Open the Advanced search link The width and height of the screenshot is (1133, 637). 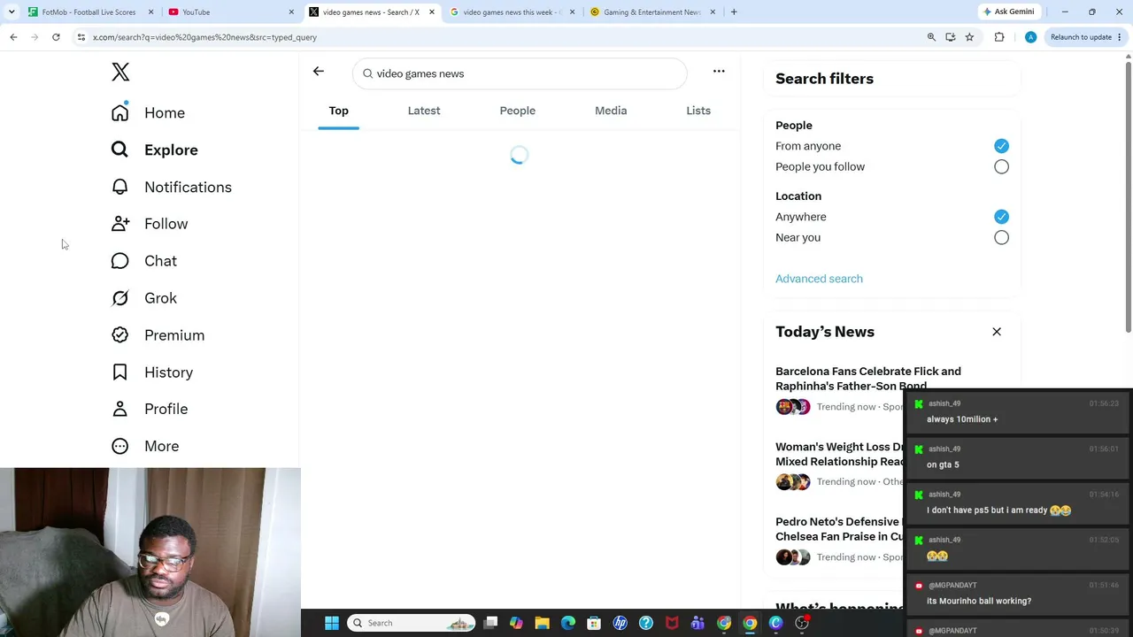pyautogui.click(x=819, y=279)
